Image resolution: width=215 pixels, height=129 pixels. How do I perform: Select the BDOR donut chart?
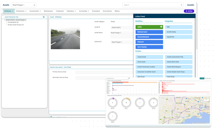113,103
